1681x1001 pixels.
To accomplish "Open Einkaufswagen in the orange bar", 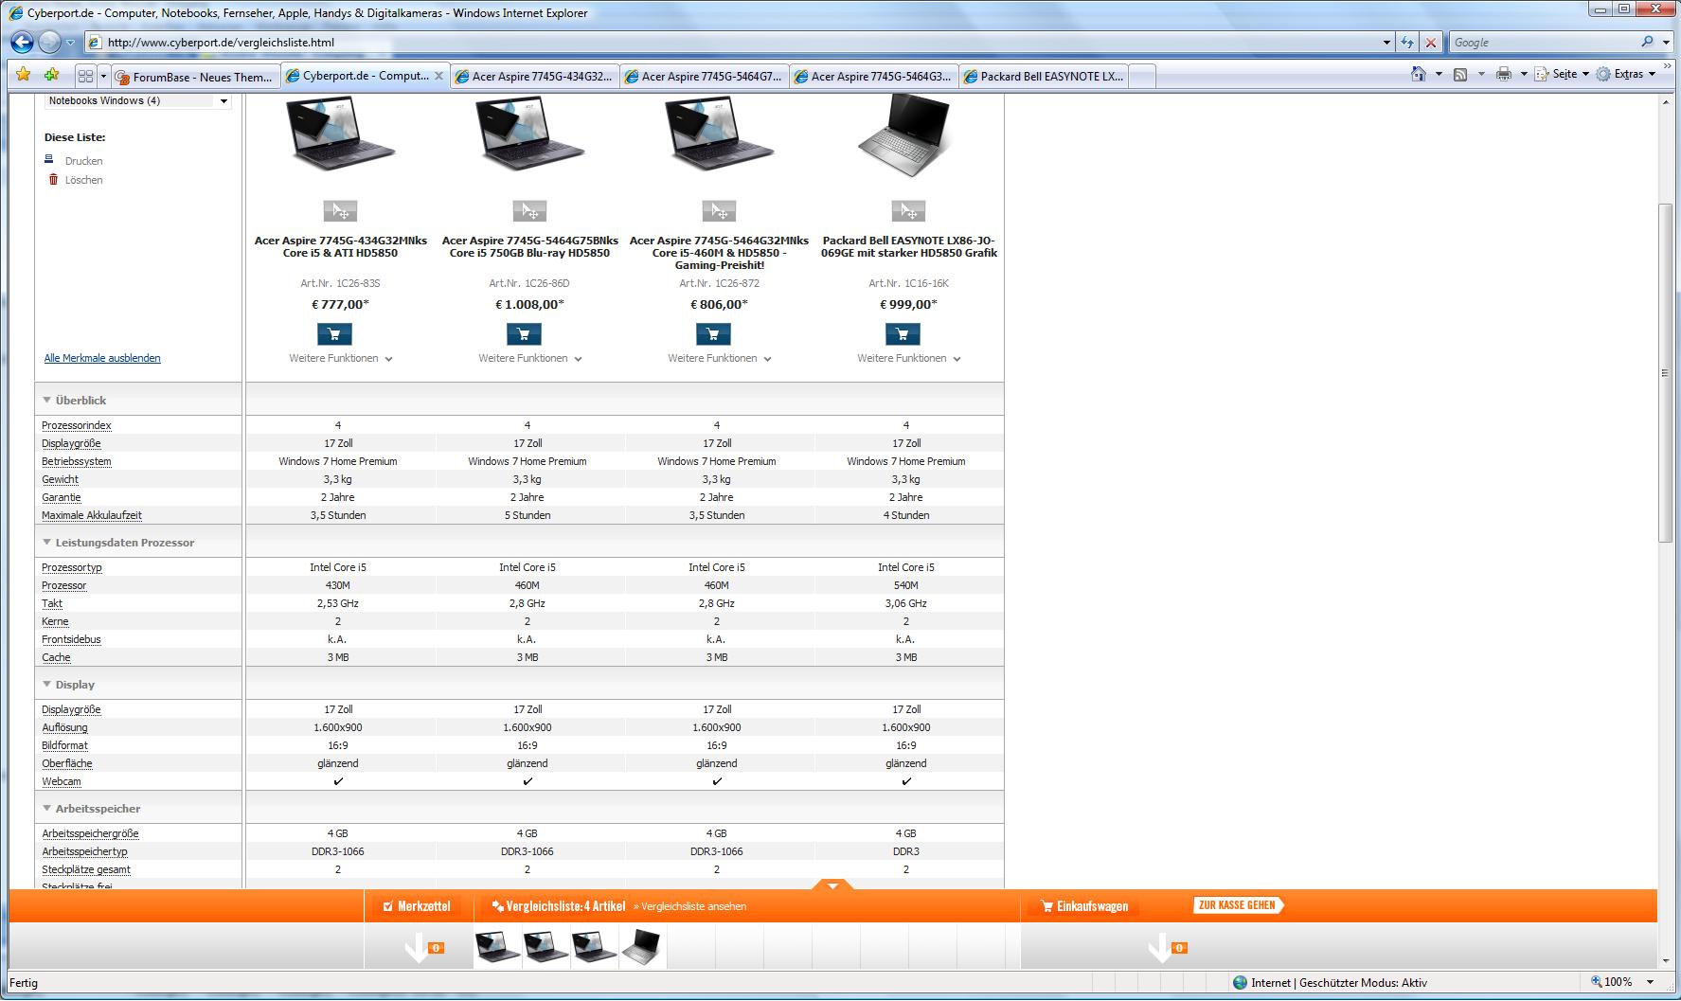I will (1084, 906).
